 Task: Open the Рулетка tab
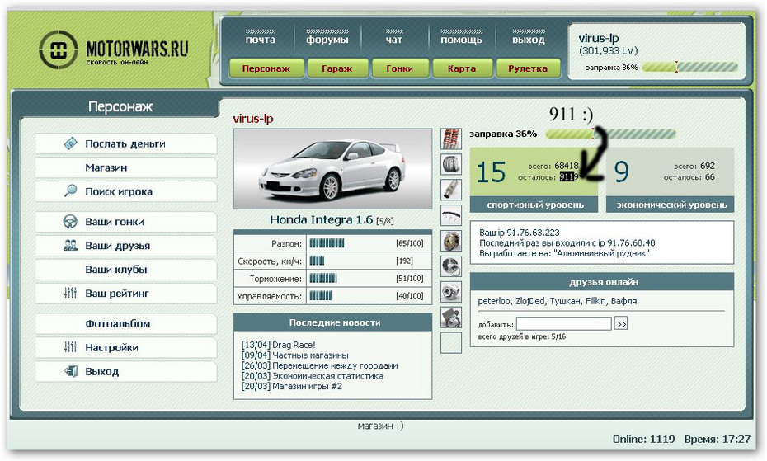pos(528,68)
